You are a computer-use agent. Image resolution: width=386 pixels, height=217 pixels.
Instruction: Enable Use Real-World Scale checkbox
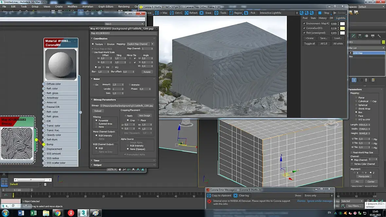pyautogui.click(x=93, y=52)
